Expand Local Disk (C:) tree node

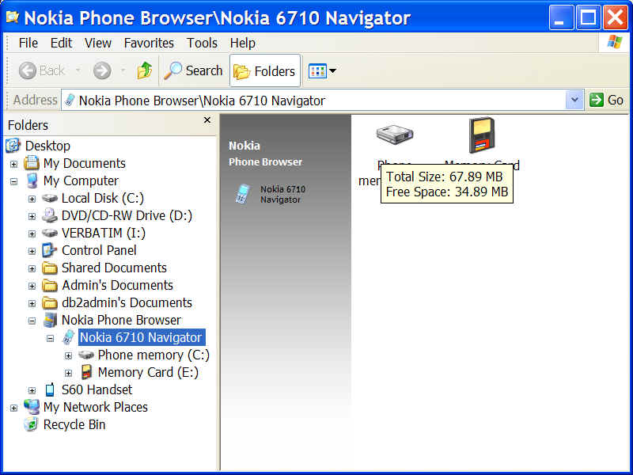(32, 199)
